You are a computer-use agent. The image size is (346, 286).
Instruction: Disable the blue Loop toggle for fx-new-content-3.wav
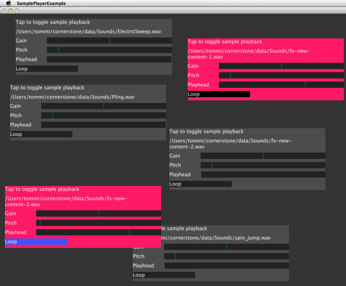36,242
